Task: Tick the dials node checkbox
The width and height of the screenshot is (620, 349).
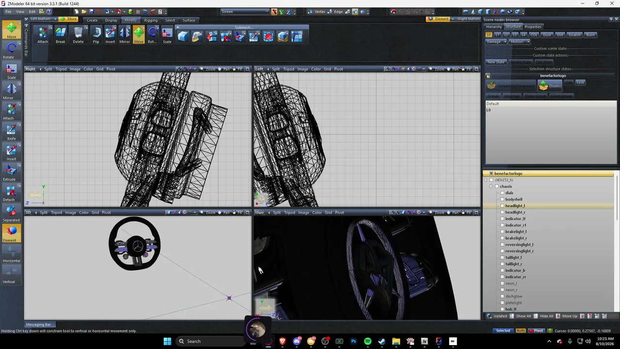Action: 502,193
